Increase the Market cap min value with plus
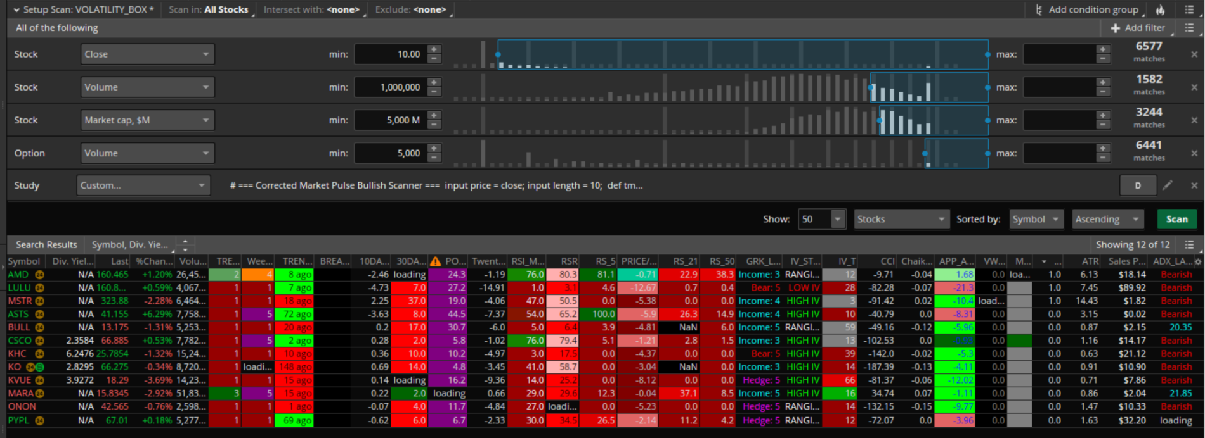 pyautogui.click(x=434, y=115)
